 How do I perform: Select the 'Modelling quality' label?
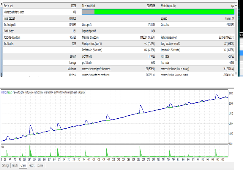coord(168,6)
